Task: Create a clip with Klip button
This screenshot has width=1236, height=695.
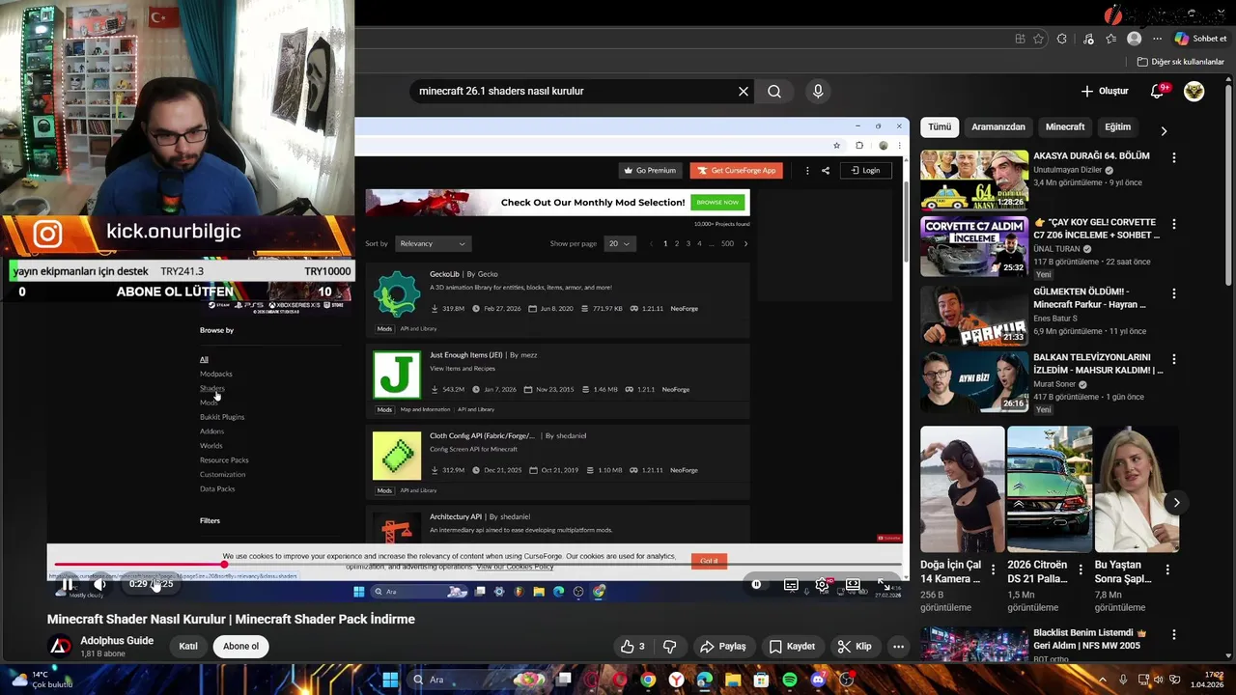Action: point(855,647)
